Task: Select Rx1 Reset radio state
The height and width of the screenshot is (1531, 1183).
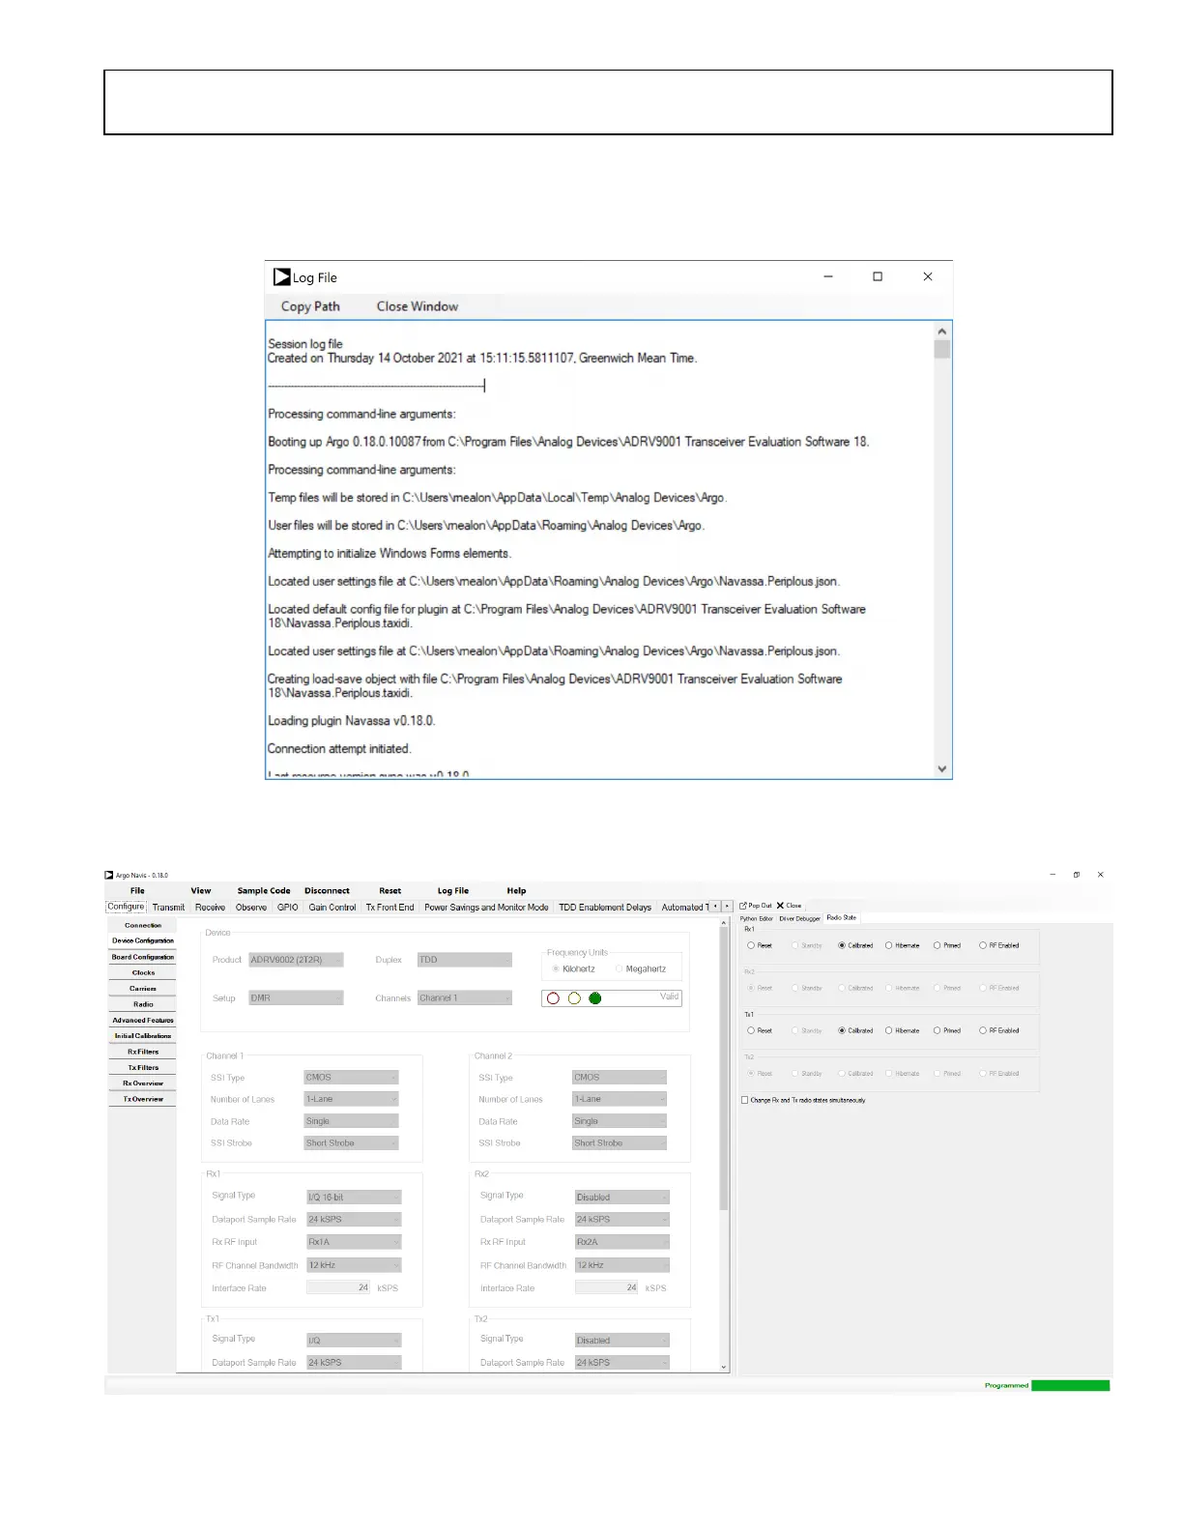Action: click(x=751, y=945)
